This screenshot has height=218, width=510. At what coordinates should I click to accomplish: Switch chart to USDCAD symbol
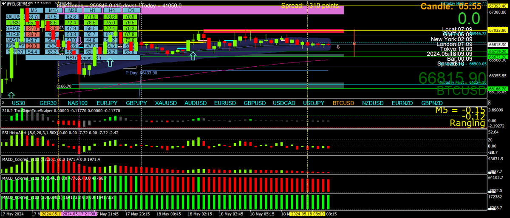(x=284, y=103)
